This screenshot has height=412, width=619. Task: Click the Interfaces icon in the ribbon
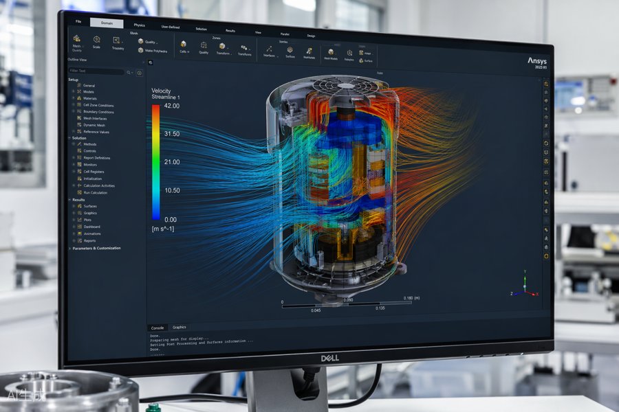[x=269, y=49]
